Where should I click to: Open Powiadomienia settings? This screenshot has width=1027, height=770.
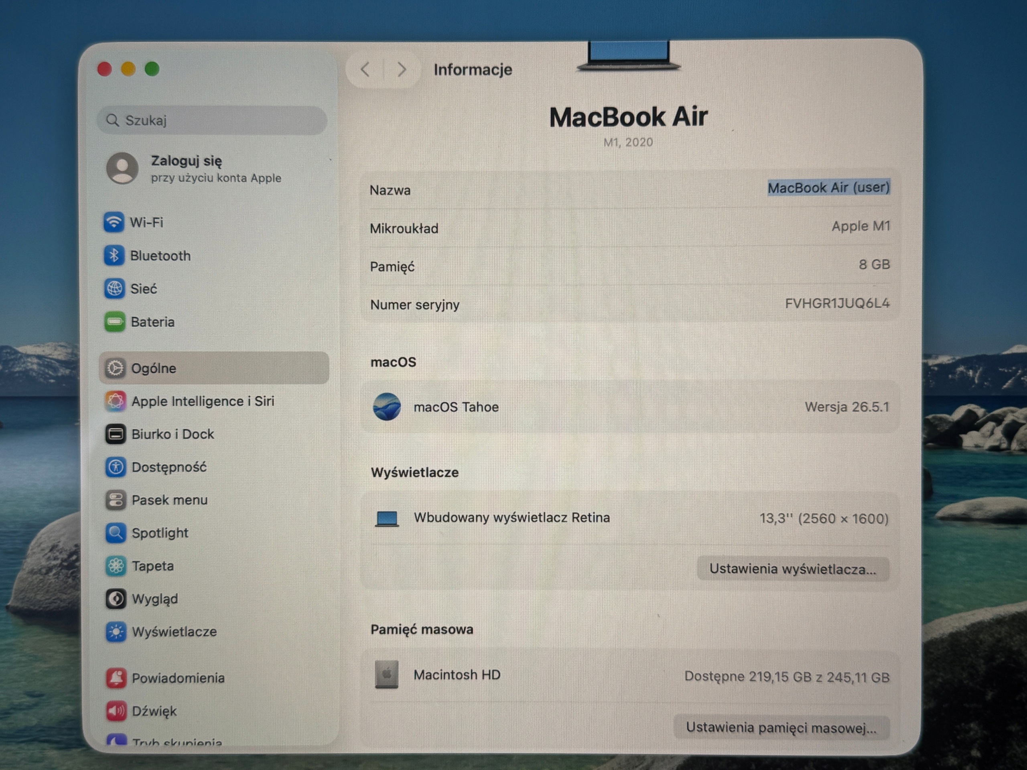coord(214,678)
